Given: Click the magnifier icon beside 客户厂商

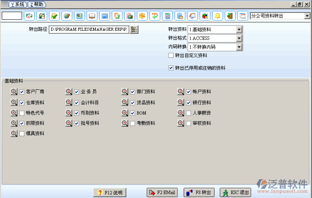Looking at the screenshot, I should [14, 92].
